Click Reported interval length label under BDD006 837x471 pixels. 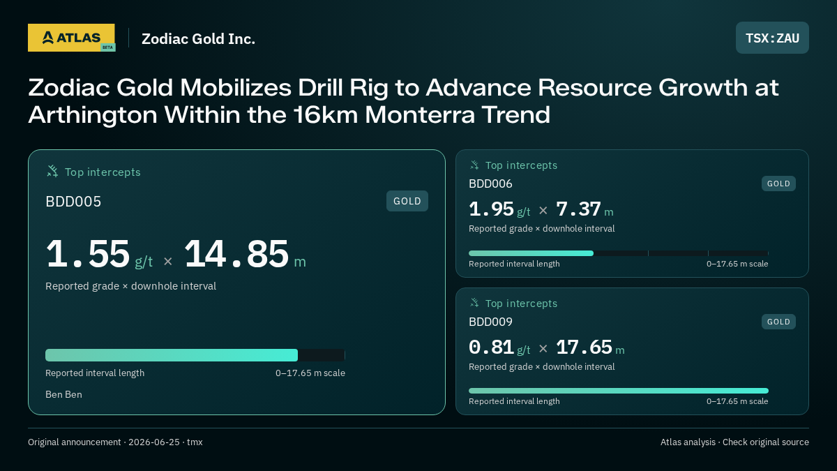pos(514,264)
